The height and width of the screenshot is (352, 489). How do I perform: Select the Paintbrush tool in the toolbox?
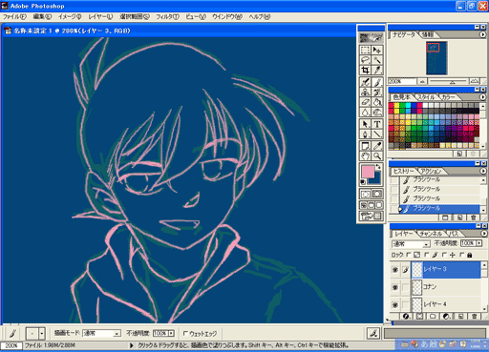coord(377,82)
